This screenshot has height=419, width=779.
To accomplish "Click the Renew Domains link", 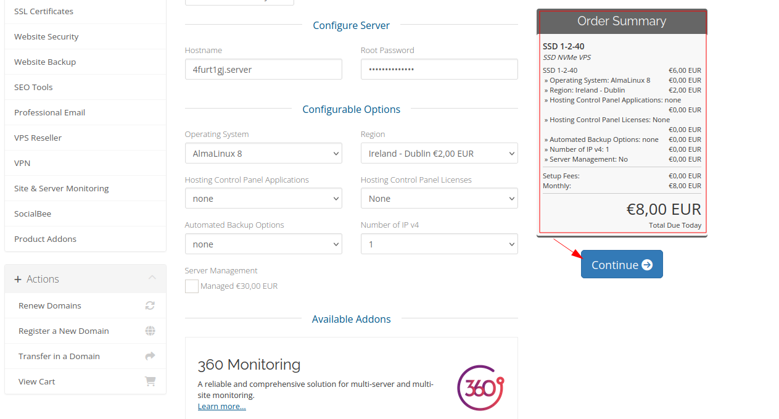I will click(x=50, y=305).
